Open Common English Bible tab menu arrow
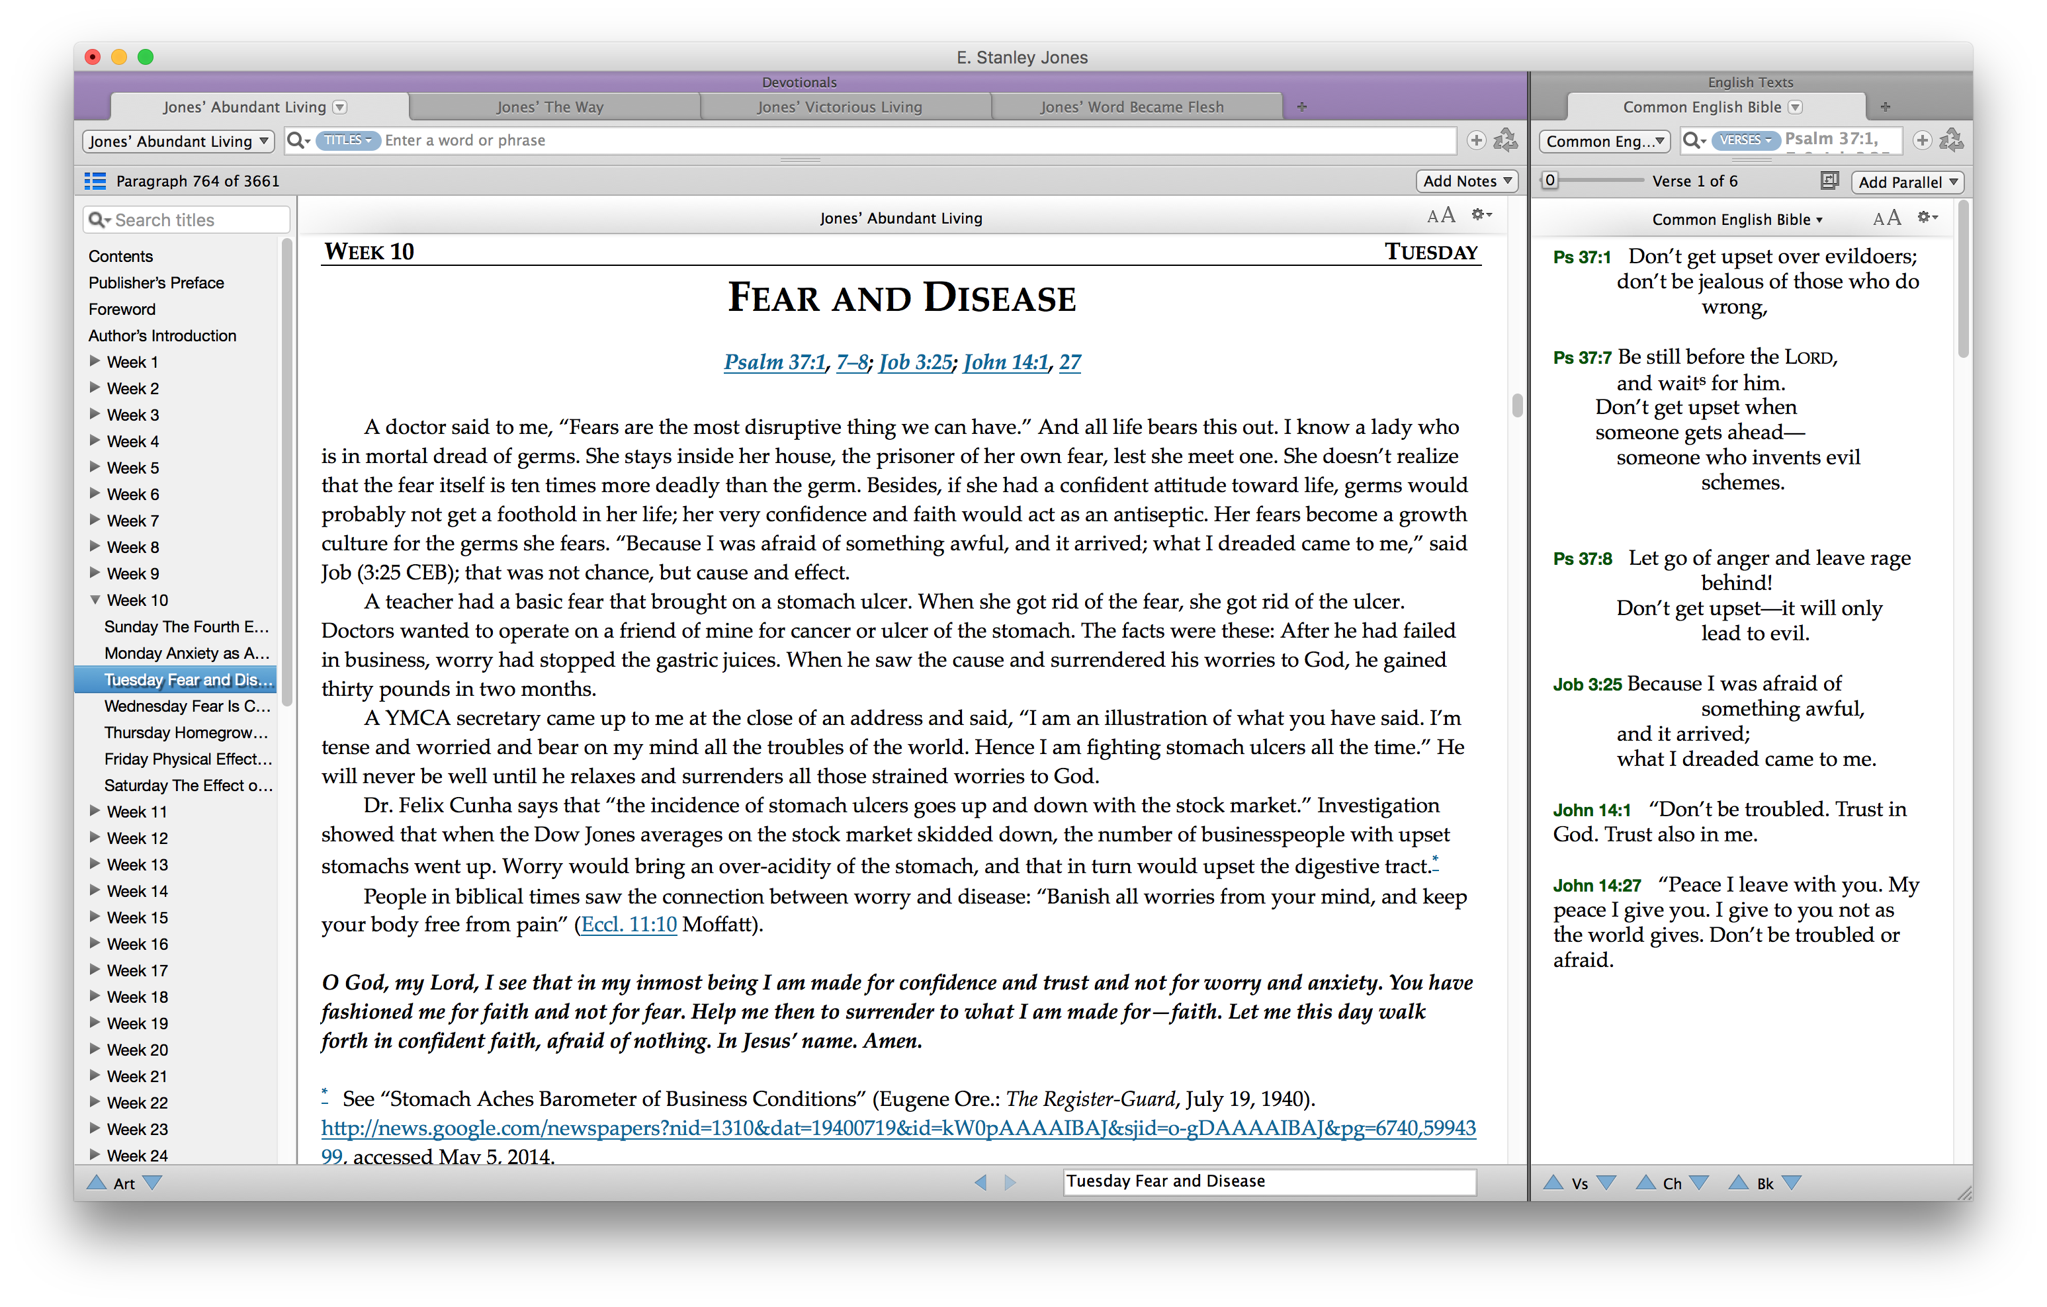The image size is (2047, 1307). coord(1796,107)
